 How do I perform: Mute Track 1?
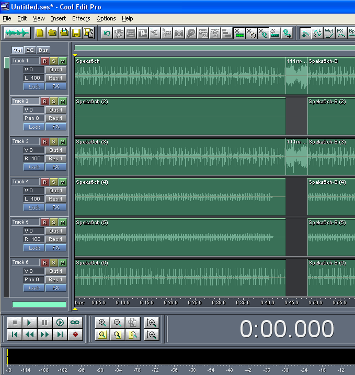[x=63, y=61]
